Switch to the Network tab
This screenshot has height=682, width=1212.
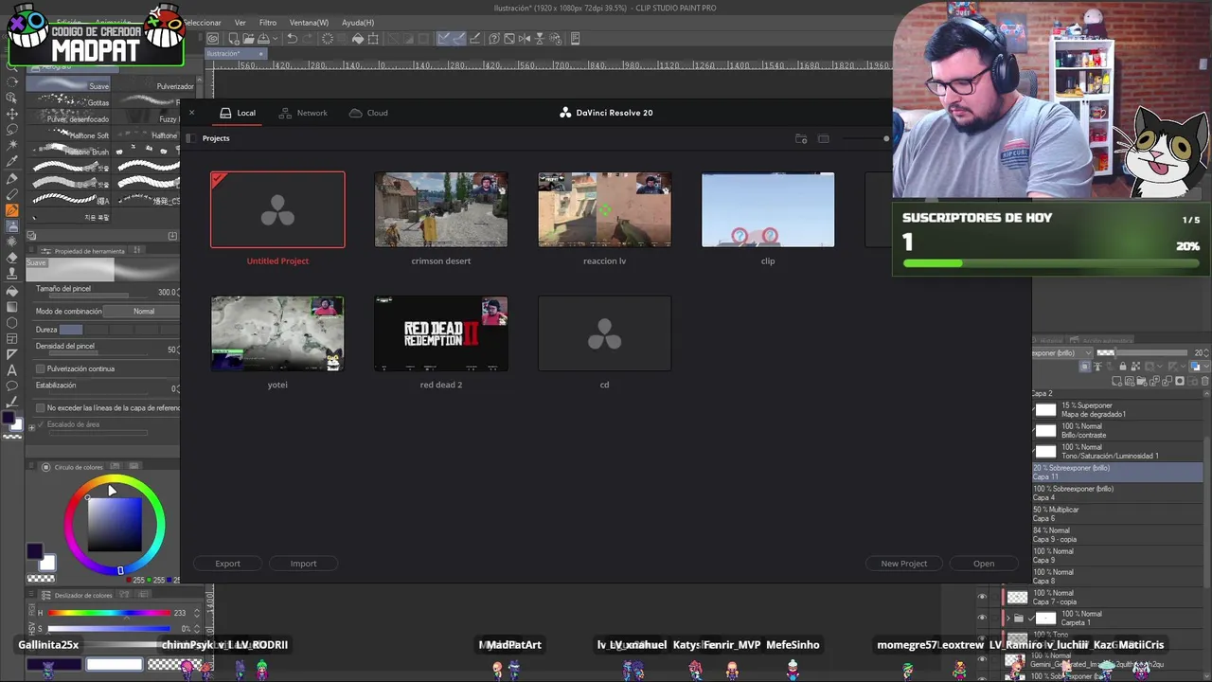click(x=303, y=113)
